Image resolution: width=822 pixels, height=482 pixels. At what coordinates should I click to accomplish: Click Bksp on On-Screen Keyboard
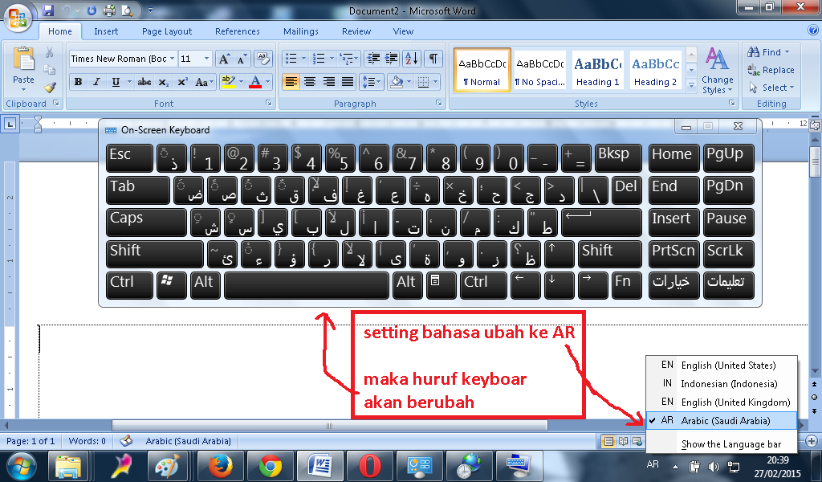[x=618, y=158]
